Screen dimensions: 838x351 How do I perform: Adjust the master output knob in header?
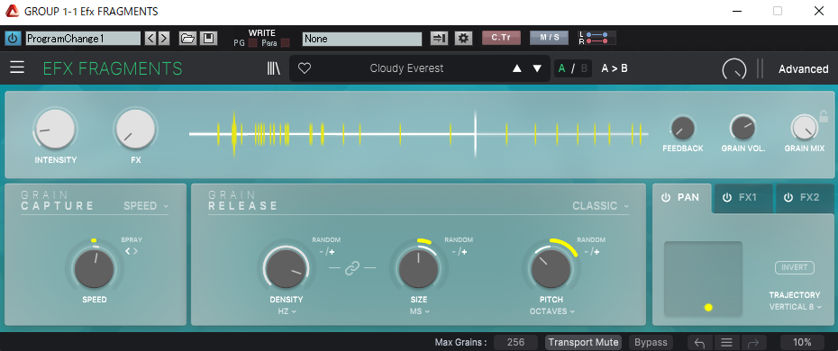coord(734,69)
